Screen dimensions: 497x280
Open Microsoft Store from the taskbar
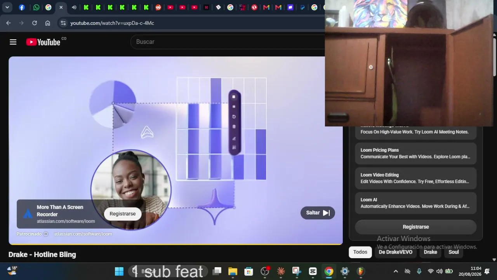tap(248, 271)
